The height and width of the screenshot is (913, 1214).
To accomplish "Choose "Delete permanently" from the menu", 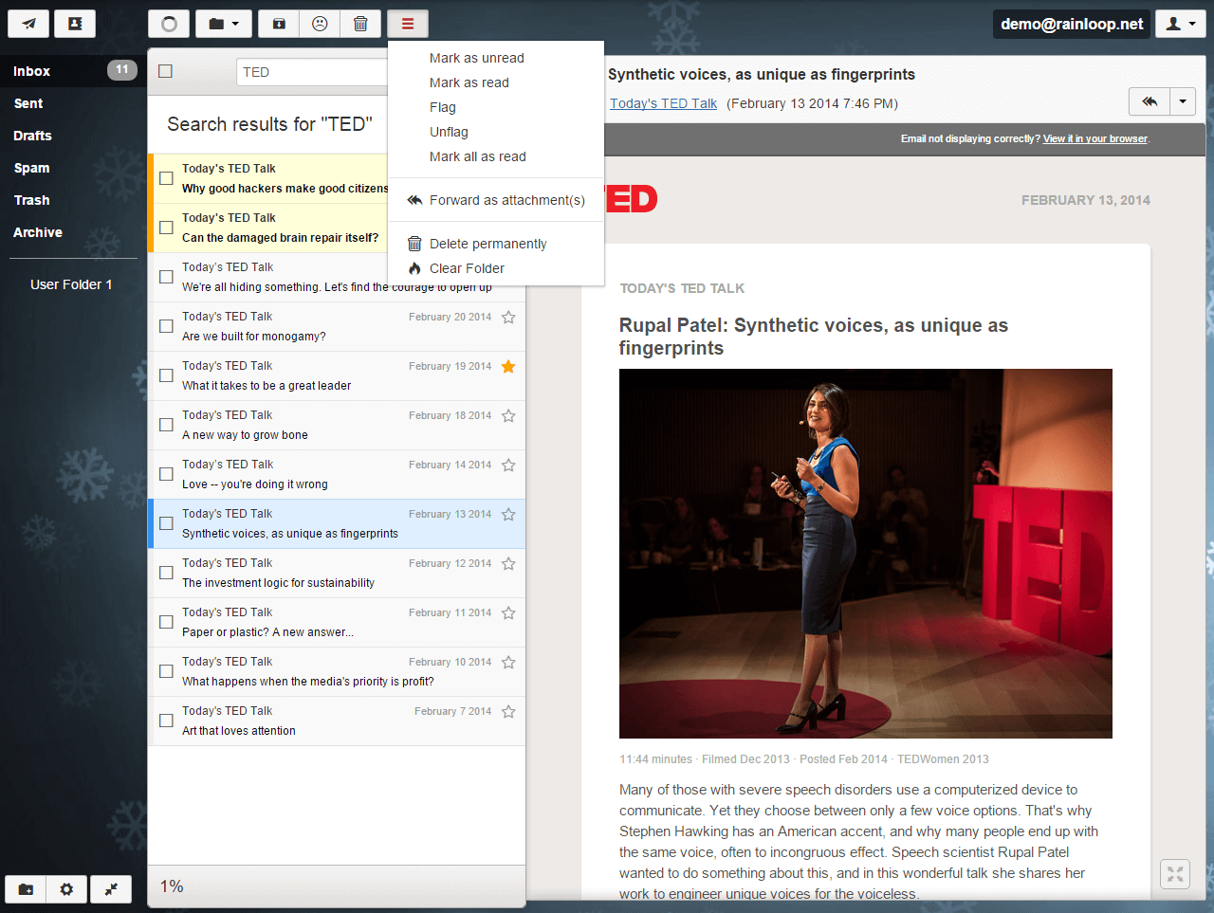I will point(487,244).
